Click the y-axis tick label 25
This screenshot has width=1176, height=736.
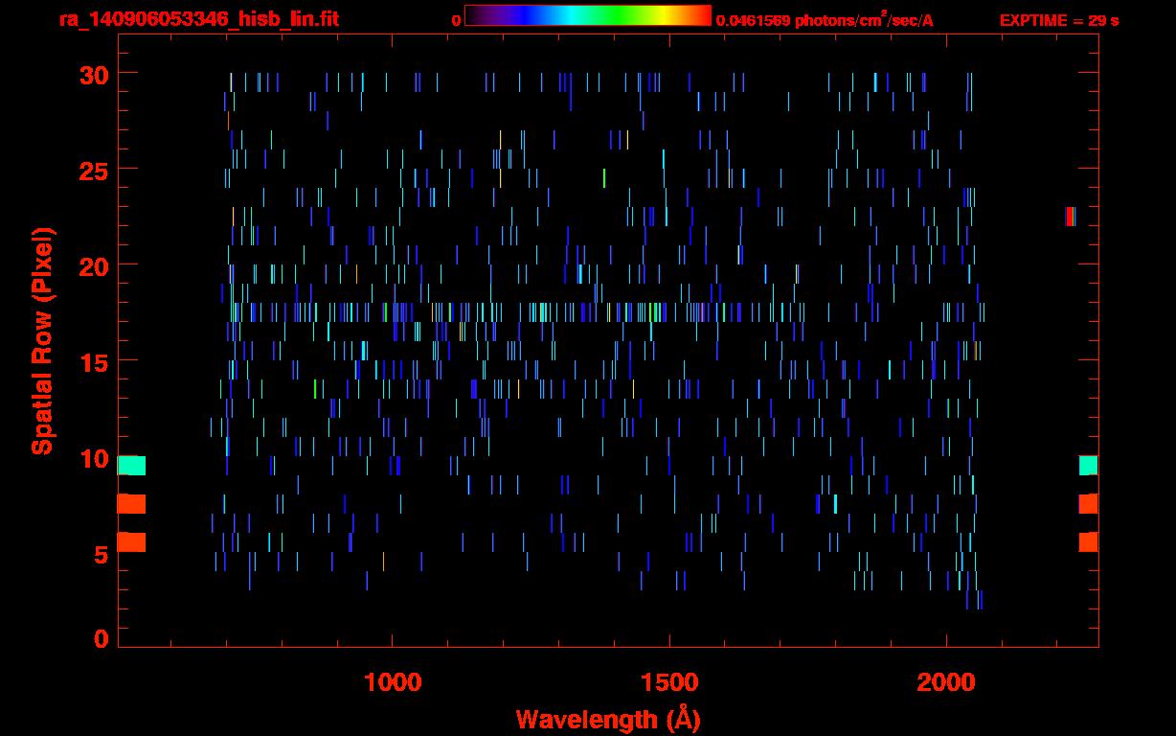(93, 170)
